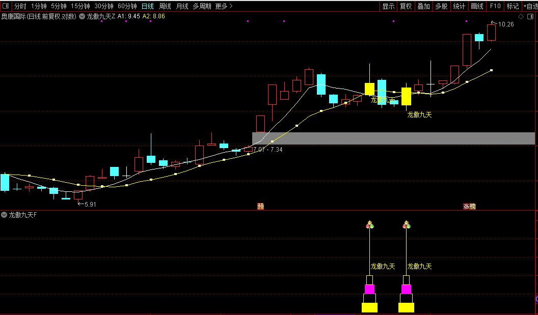Expand the 更多 periods menu
The height and width of the screenshot is (315, 538).
(x=224, y=6)
